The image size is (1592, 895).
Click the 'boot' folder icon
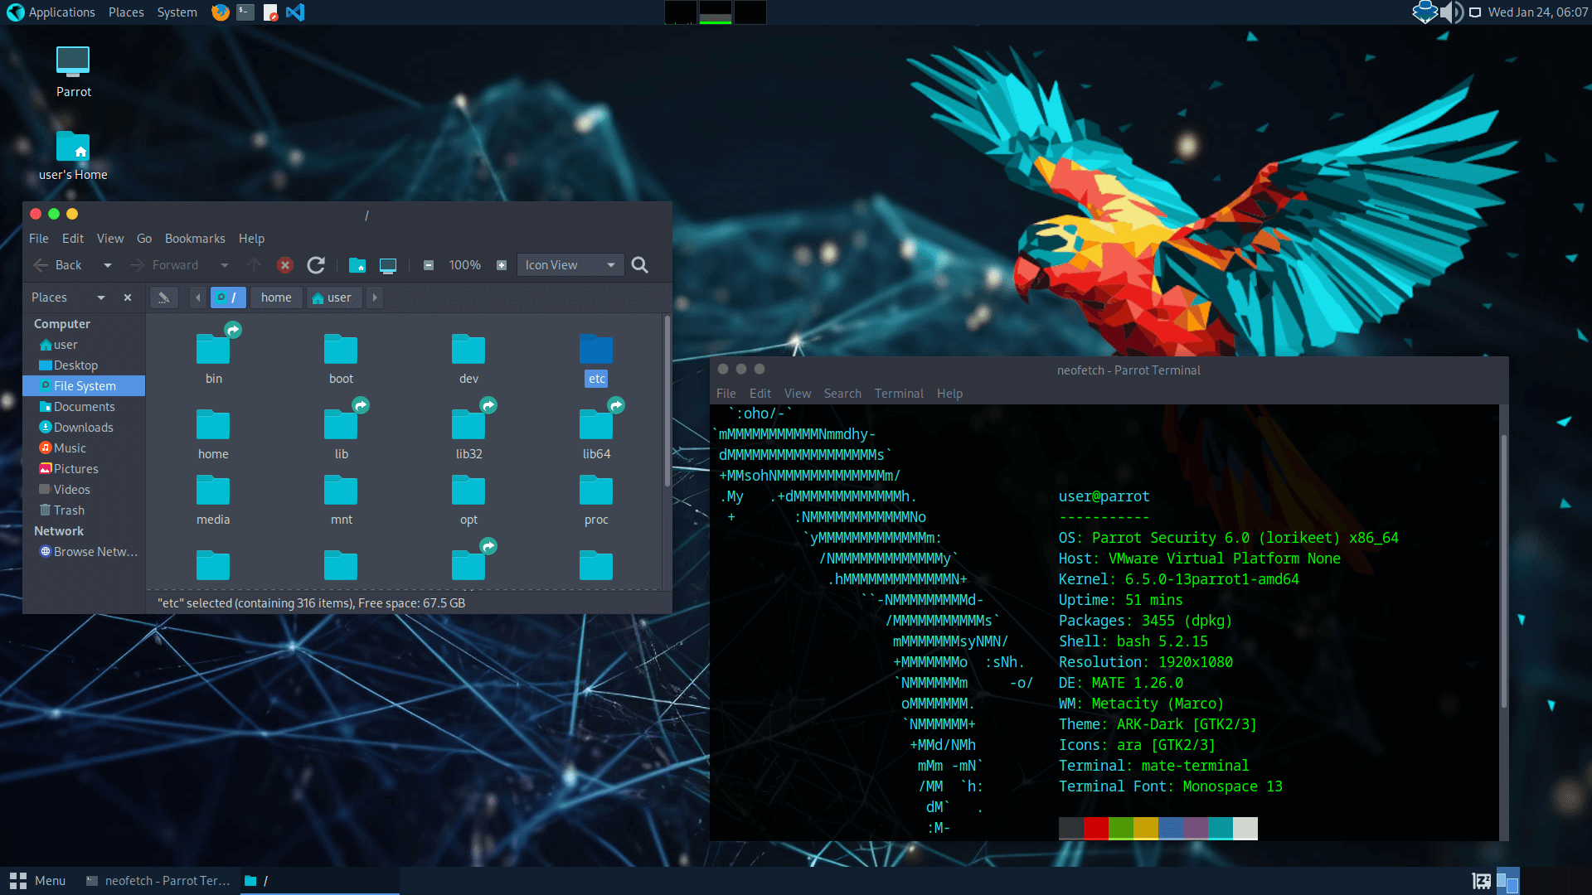(340, 350)
